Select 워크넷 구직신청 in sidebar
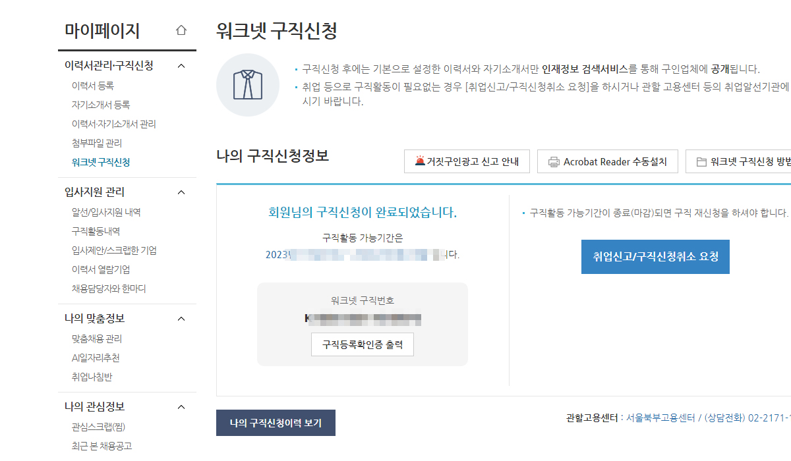 [x=101, y=162]
